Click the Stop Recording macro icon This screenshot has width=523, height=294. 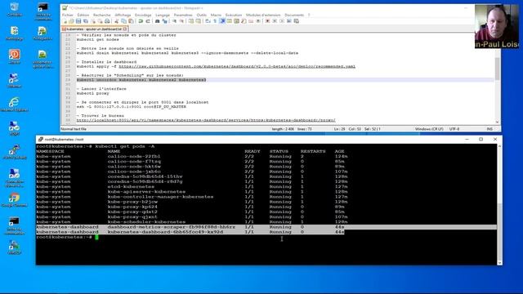click(x=275, y=21)
